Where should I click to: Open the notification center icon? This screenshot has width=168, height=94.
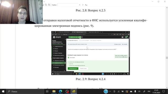[164, 91]
